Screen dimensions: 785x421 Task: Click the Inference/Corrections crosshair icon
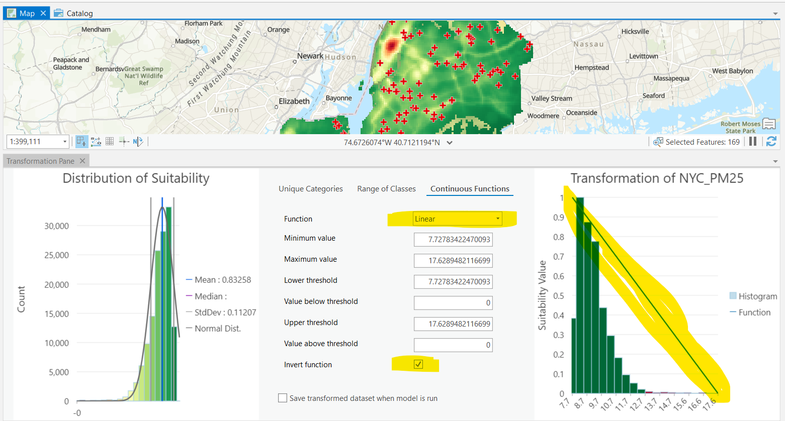point(124,142)
